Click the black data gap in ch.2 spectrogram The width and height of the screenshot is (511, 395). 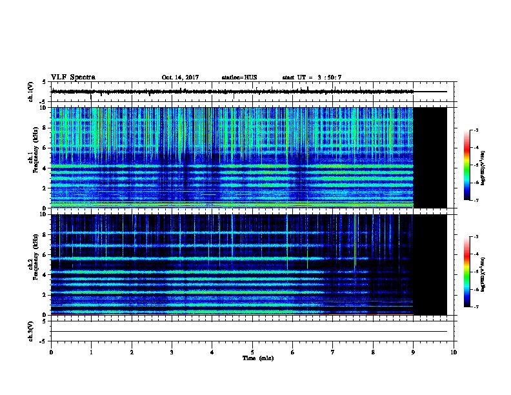tap(430, 265)
